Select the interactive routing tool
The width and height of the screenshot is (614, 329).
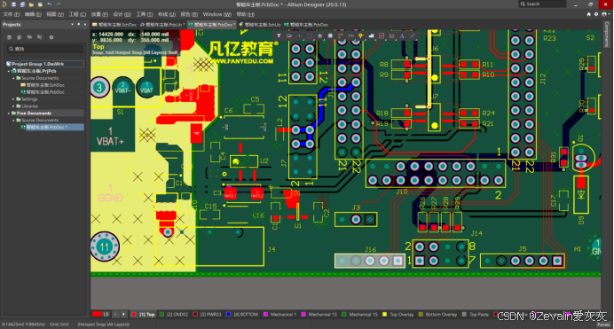341,35
